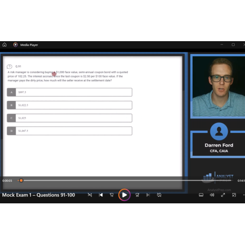The height and width of the screenshot is (245, 245).
Task: Start video playback with Play button
Action: (x=124, y=195)
